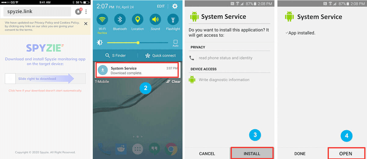Open the System Service download notification

(137, 70)
